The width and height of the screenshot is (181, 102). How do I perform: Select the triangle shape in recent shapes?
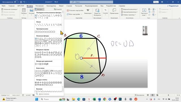coord(49,16)
